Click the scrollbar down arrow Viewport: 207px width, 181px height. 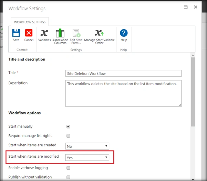click(x=193, y=180)
